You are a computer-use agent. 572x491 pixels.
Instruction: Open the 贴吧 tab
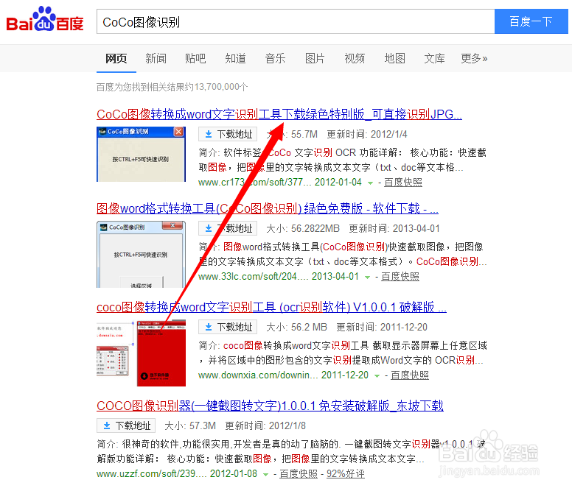(195, 58)
